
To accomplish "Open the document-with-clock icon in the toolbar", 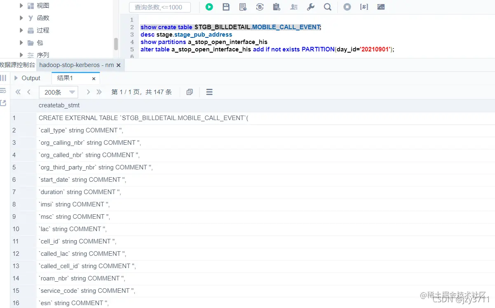I will (243, 7).
